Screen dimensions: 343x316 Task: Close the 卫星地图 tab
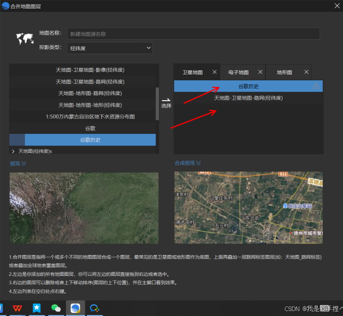pos(214,72)
